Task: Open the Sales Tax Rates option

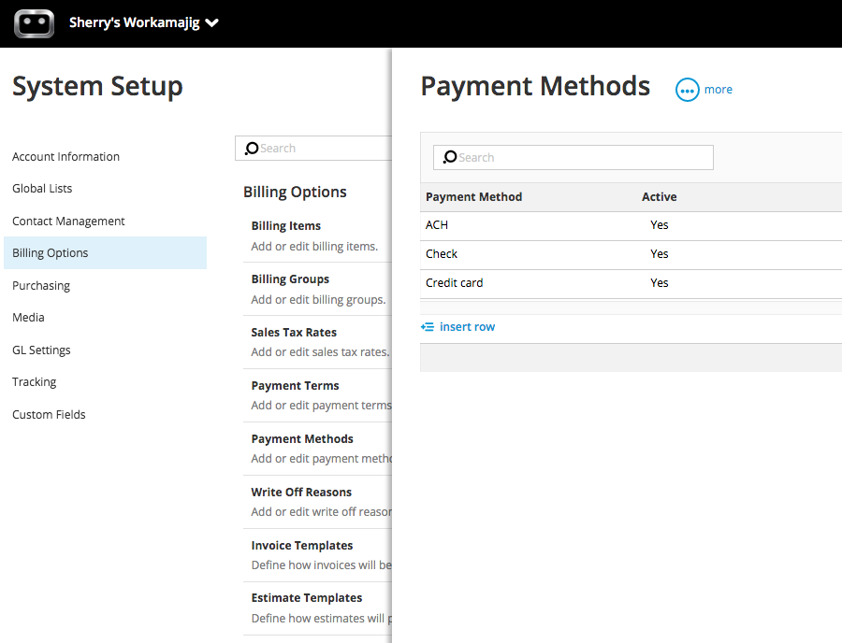Action: click(x=294, y=332)
